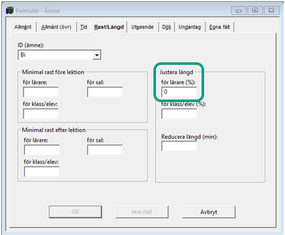This screenshot has width=285, height=235.
Task: Go to the Utseende tab
Action: pyautogui.click(x=142, y=27)
